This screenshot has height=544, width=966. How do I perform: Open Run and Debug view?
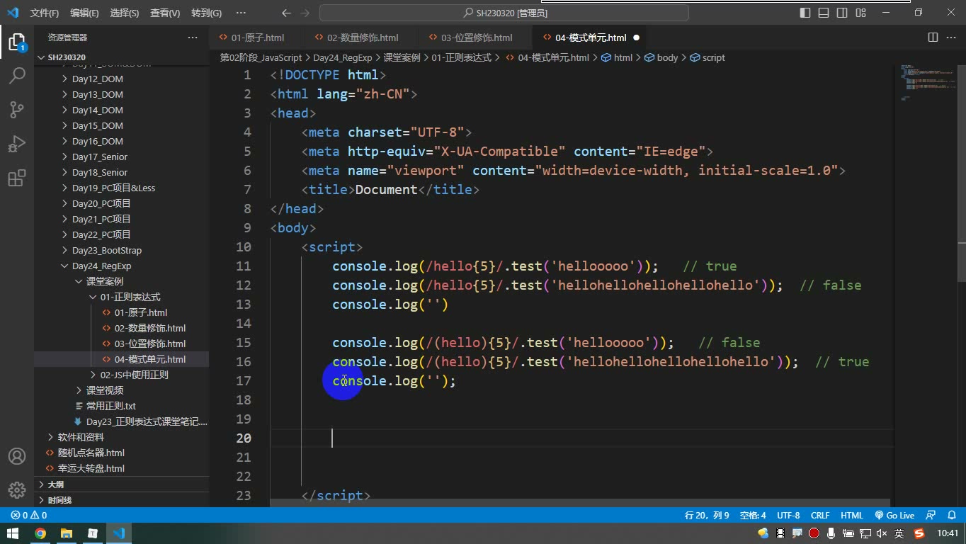[17, 143]
